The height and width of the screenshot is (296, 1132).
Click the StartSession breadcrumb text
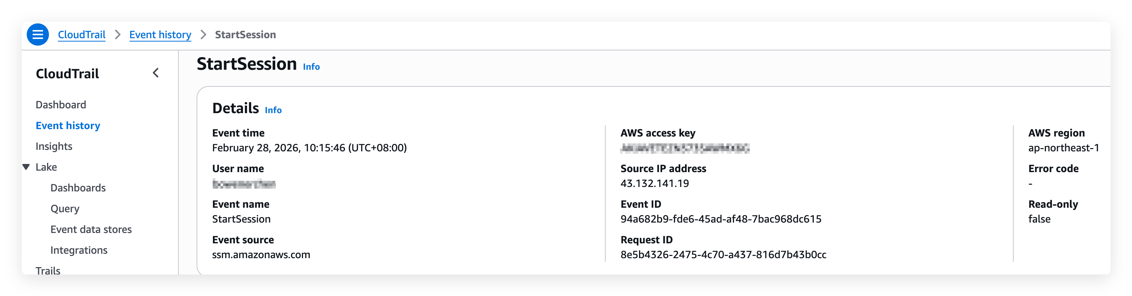[245, 35]
